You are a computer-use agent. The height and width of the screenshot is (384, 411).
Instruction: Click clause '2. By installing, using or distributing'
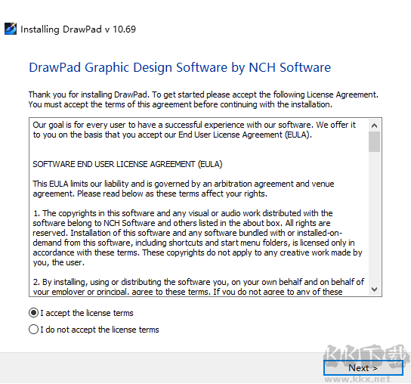click(x=199, y=286)
